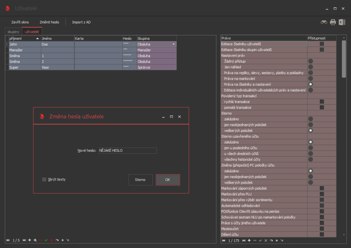The height and width of the screenshot is (248, 351).
Task: Click the red logo in the Uživatelé title bar
Action: tap(7, 8)
